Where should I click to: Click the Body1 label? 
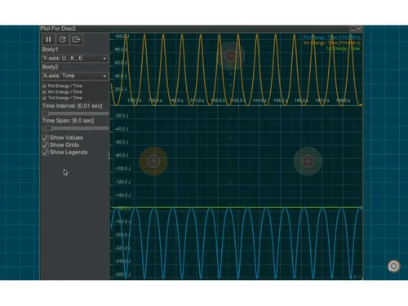tap(50, 50)
